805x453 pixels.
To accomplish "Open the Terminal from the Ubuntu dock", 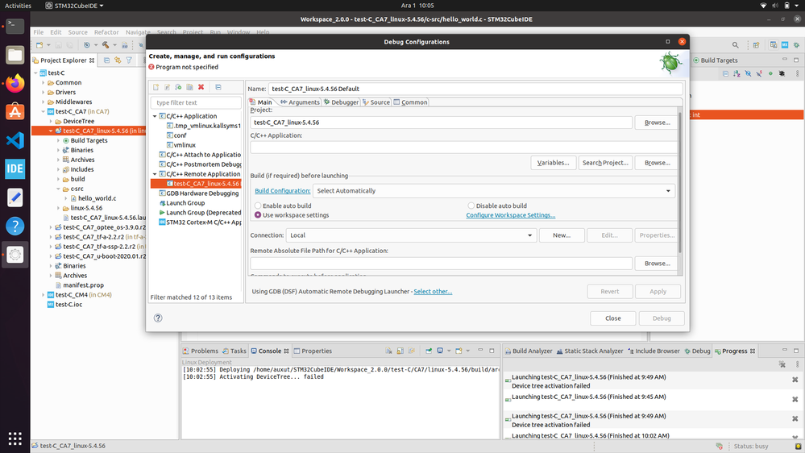I will click(15, 26).
